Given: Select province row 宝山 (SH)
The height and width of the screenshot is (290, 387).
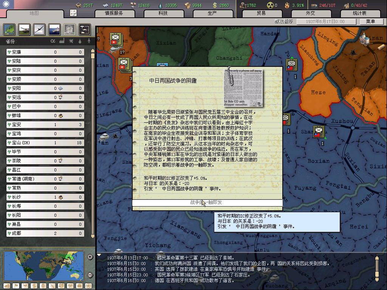Looking at the screenshot, I should point(45,143).
